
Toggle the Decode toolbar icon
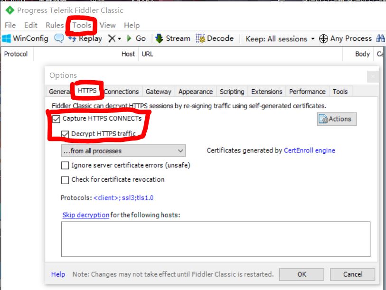pyautogui.click(x=200, y=38)
